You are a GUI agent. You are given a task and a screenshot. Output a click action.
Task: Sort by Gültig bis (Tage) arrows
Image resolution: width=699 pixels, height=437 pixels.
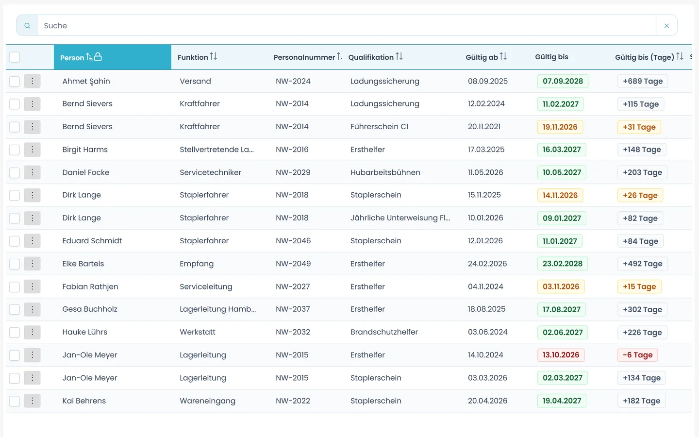coord(680,57)
